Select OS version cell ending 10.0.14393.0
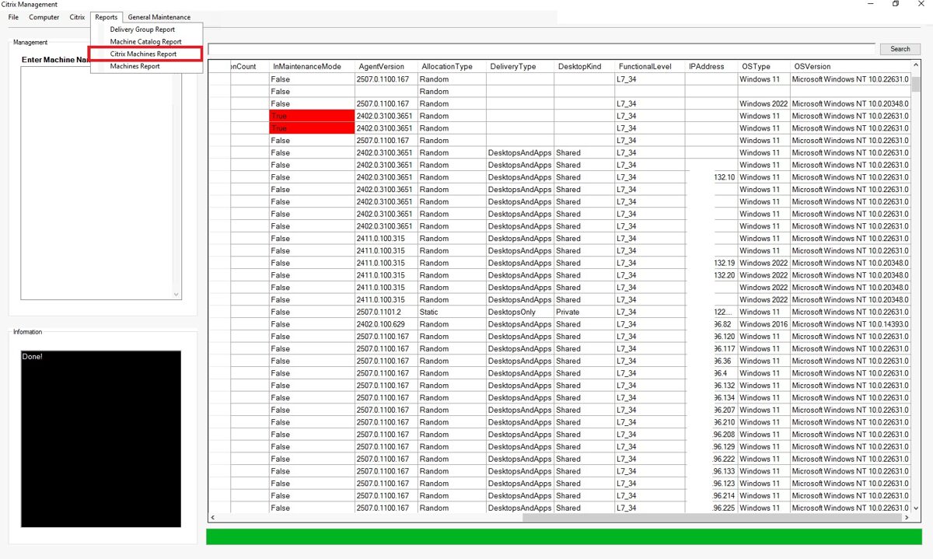This screenshot has width=933, height=559. (x=850, y=324)
